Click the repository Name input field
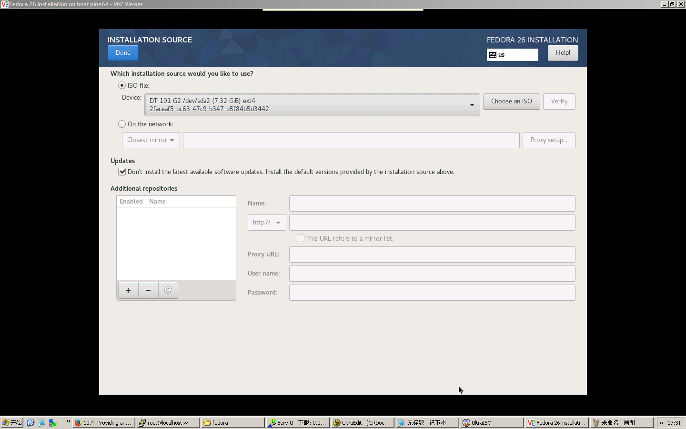 click(432, 204)
